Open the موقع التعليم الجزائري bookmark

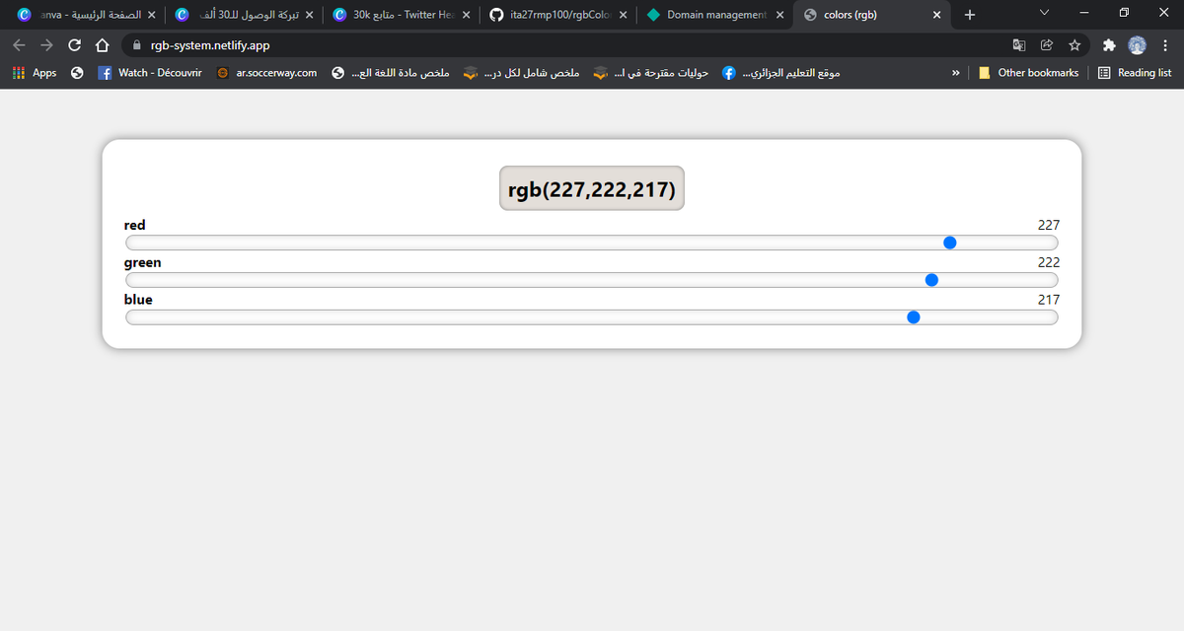click(780, 73)
